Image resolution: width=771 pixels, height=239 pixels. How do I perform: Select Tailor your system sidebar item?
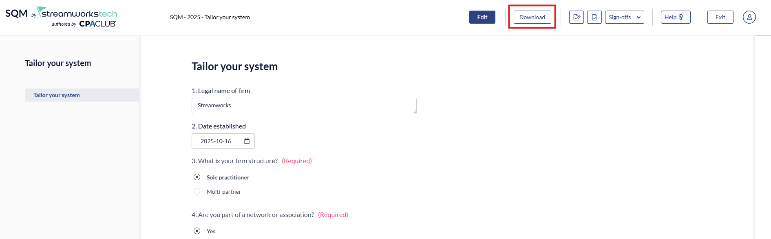click(x=57, y=95)
